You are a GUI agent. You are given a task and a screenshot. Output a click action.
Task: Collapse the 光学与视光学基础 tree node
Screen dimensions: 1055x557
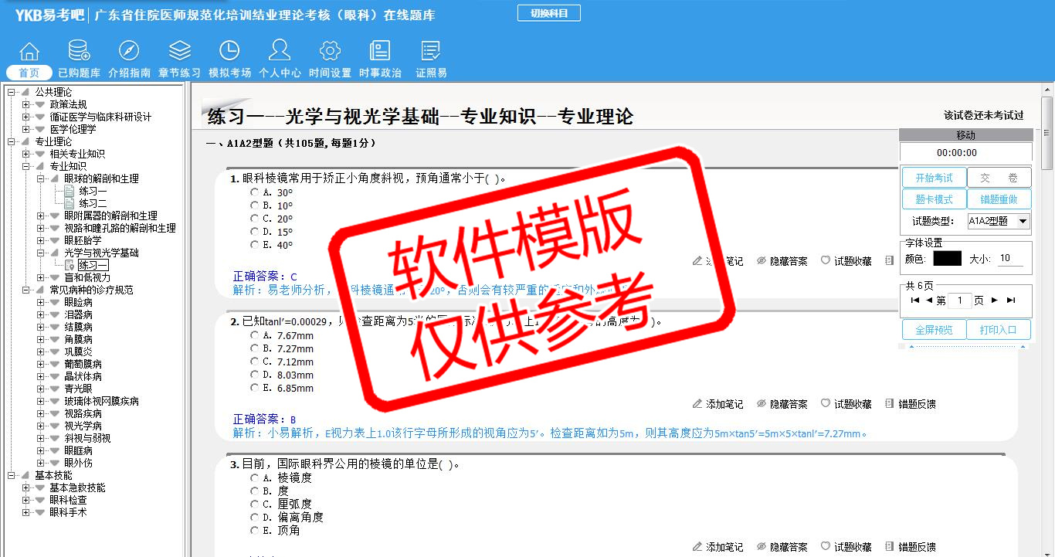tap(41, 253)
